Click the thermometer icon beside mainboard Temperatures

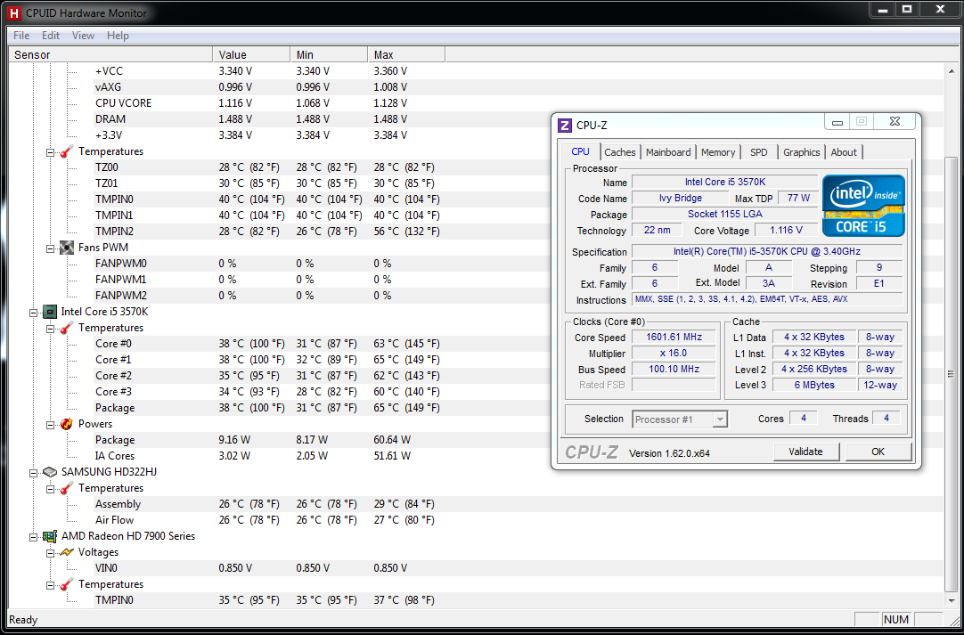pyautogui.click(x=67, y=151)
